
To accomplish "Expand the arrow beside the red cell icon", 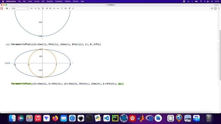I will click(x=4, y=8).
